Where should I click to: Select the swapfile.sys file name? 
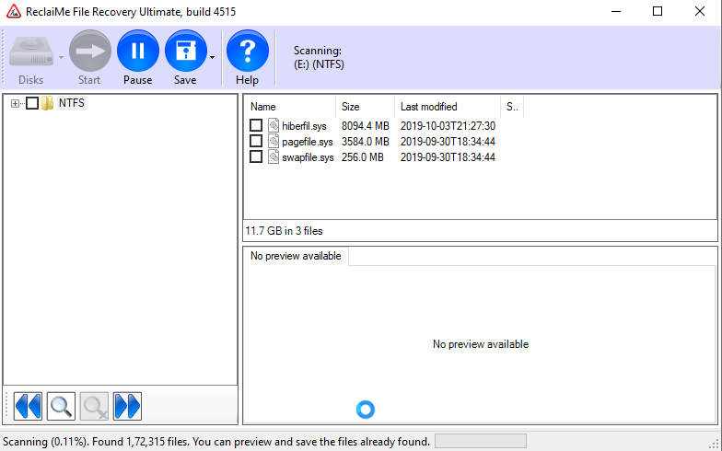[x=308, y=157]
